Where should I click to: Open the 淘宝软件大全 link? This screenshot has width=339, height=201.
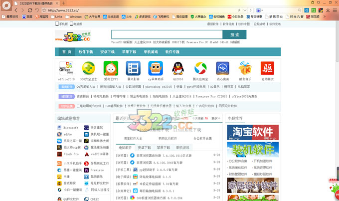(133, 138)
